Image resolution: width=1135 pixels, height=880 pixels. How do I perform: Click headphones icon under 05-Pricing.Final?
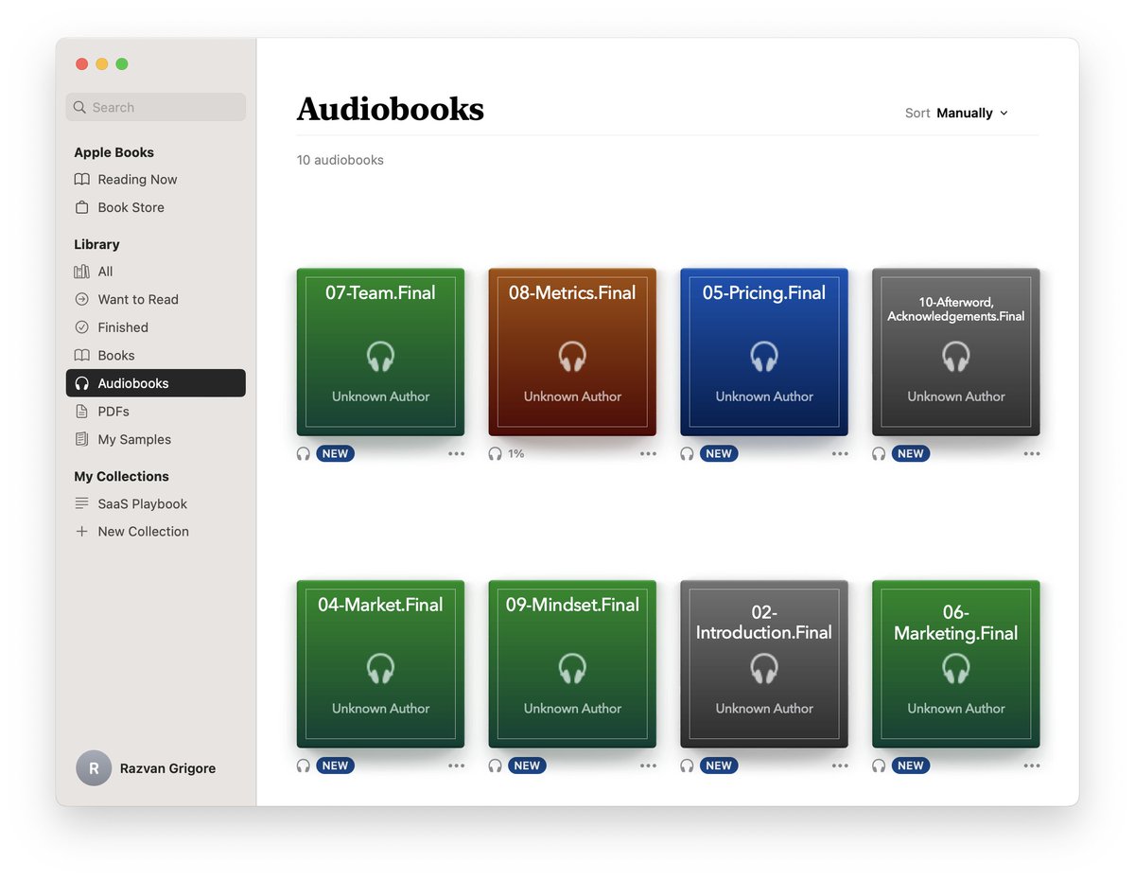pos(688,453)
